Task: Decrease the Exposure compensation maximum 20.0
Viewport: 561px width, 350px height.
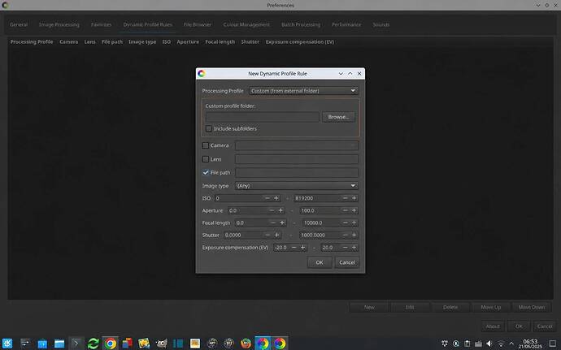Action: (x=345, y=248)
